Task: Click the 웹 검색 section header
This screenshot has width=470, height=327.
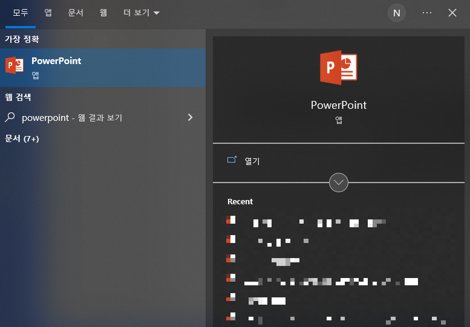Action: tap(18, 97)
